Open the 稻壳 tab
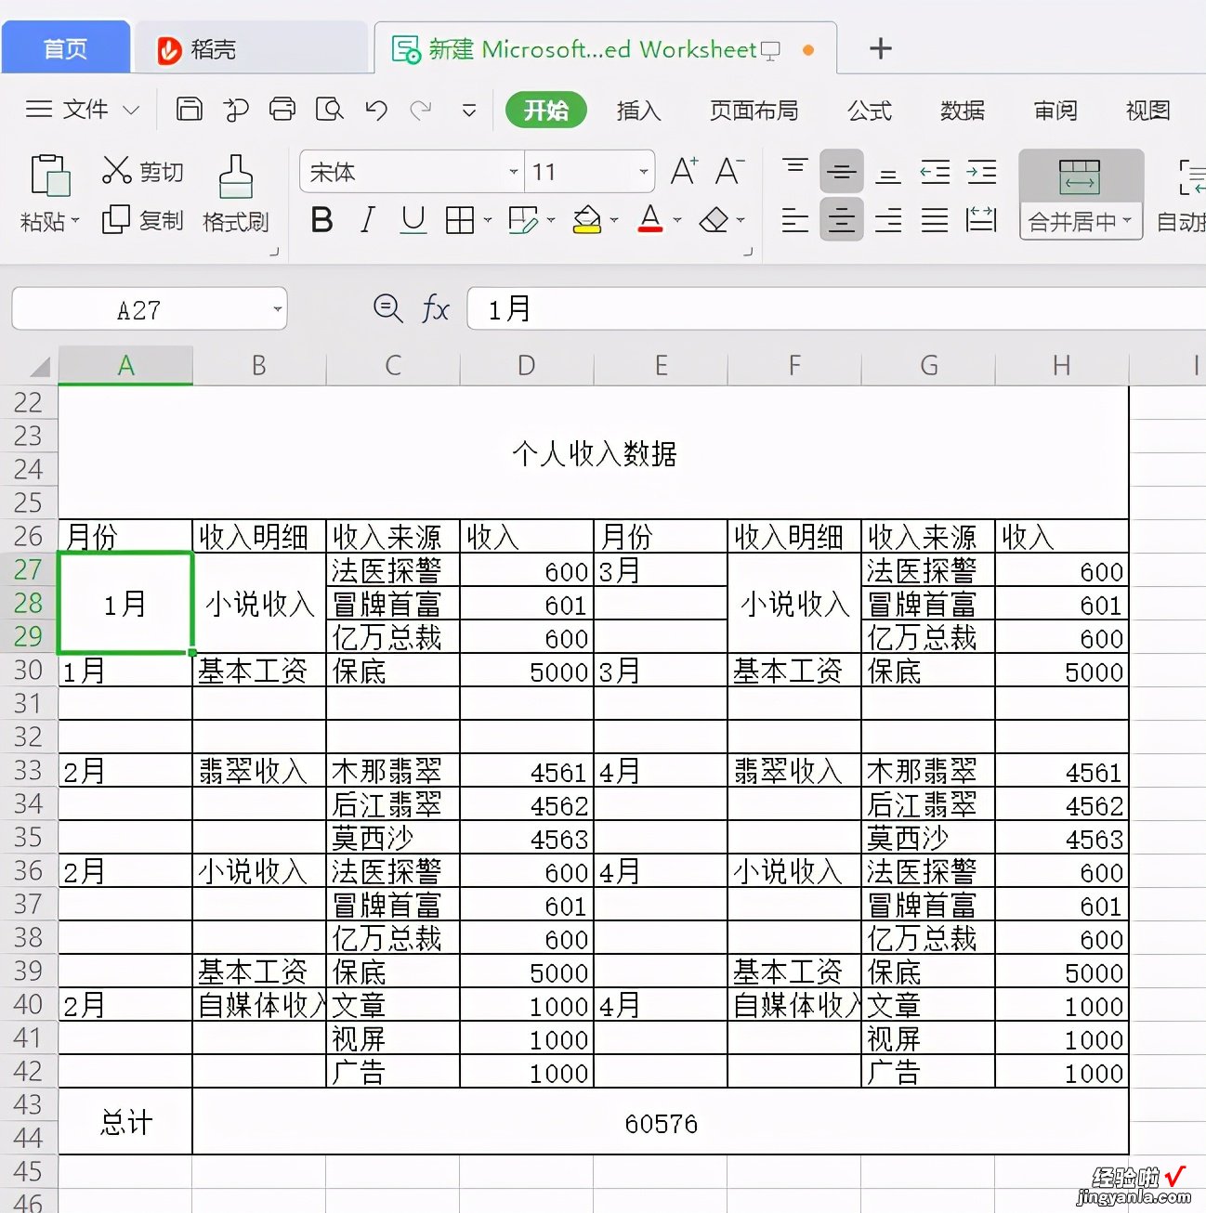This screenshot has height=1213, width=1206. (x=251, y=48)
